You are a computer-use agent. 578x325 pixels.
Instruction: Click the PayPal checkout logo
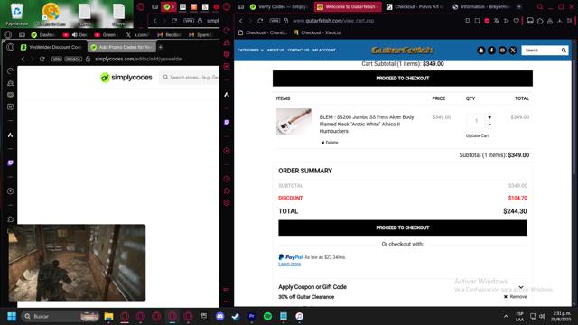[291, 257]
